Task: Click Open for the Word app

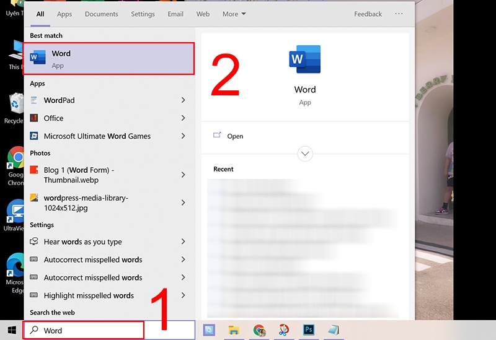Action: 235,136
